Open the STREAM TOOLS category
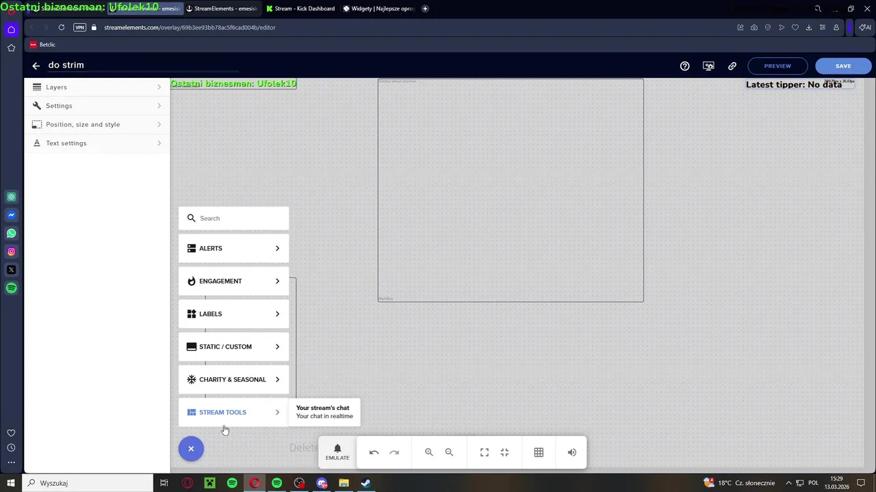Screen dimensions: 876x492 tap(233, 412)
